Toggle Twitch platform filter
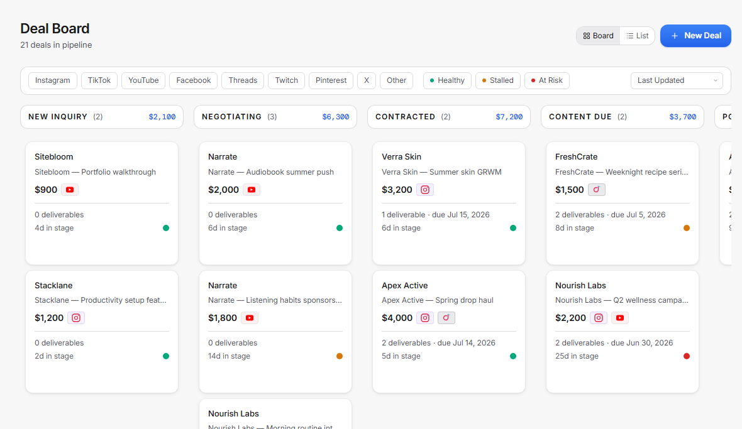 coord(287,80)
